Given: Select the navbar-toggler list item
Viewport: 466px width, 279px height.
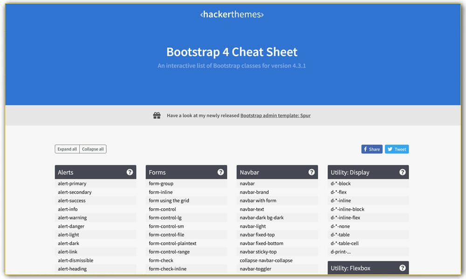Looking at the screenshot, I should tap(277, 269).
